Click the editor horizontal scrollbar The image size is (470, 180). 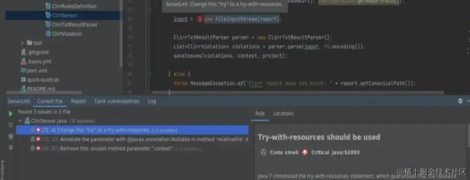click(297, 93)
